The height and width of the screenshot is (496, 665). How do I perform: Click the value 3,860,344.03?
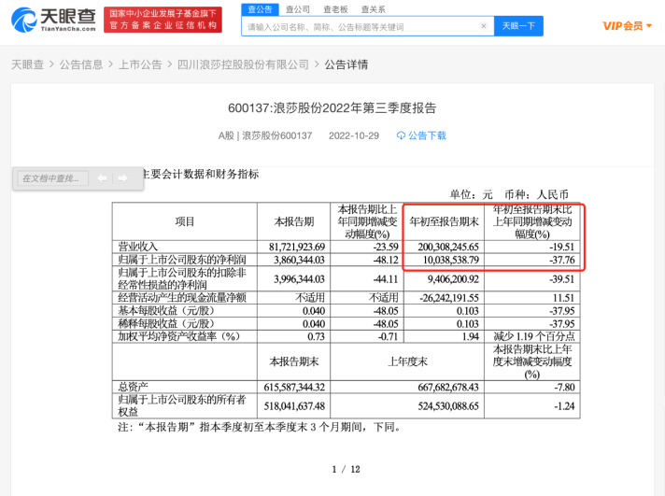tap(299, 260)
